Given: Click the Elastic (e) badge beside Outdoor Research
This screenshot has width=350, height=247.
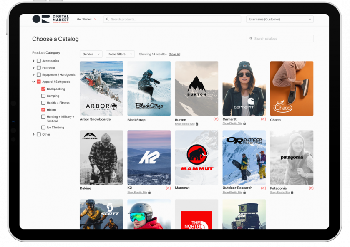Looking at the screenshot, I should (263, 188).
